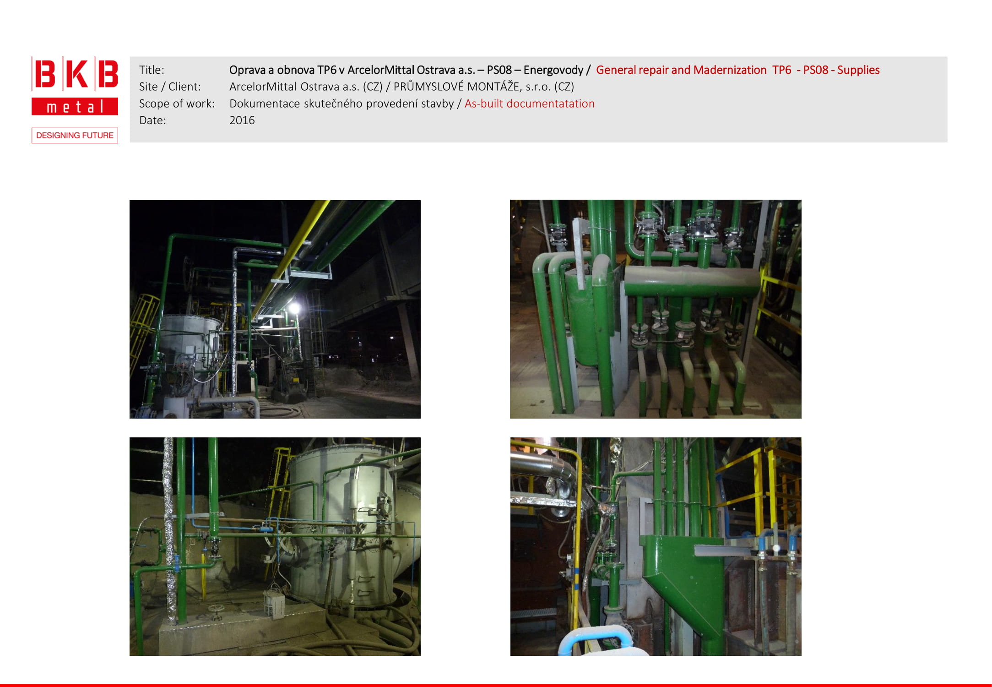Click the red English title text
992x687 pixels.
737,70
